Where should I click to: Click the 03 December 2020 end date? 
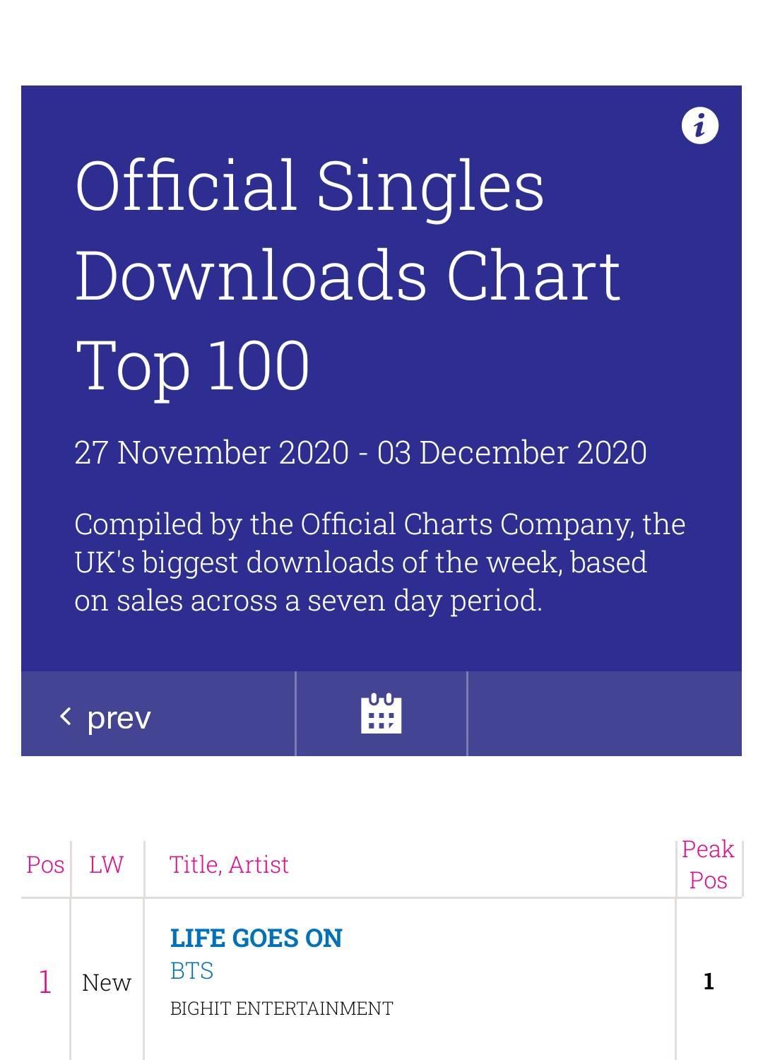(512, 452)
